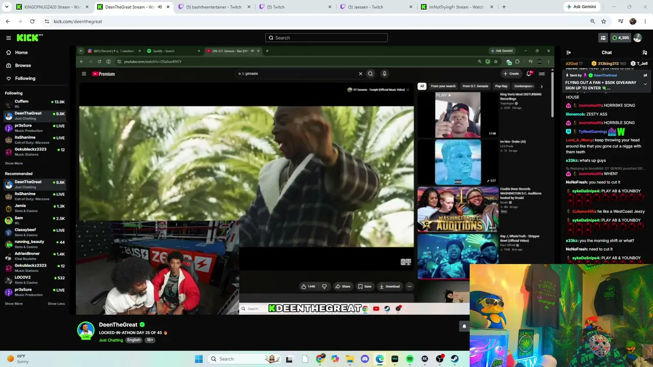Go back in browser history
Viewport: 653px width, 367px height.
coord(8,21)
